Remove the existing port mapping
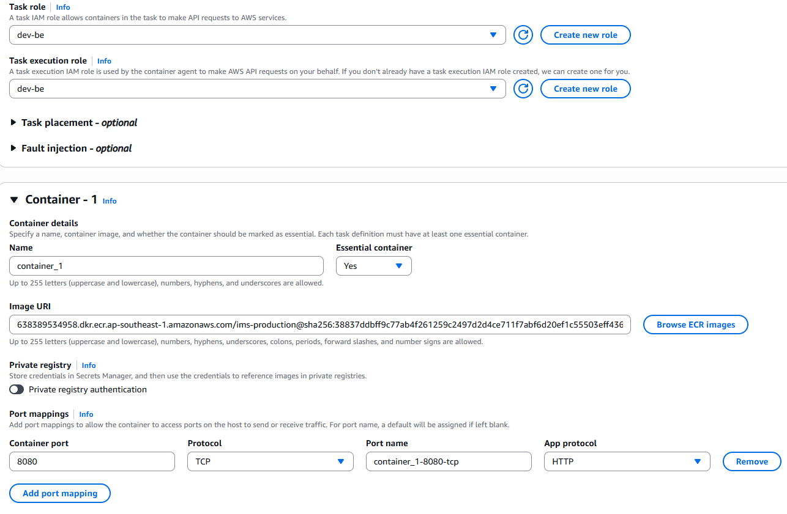Image resolution: width=787 pixels, height=514 pixels. coord(752,461)
